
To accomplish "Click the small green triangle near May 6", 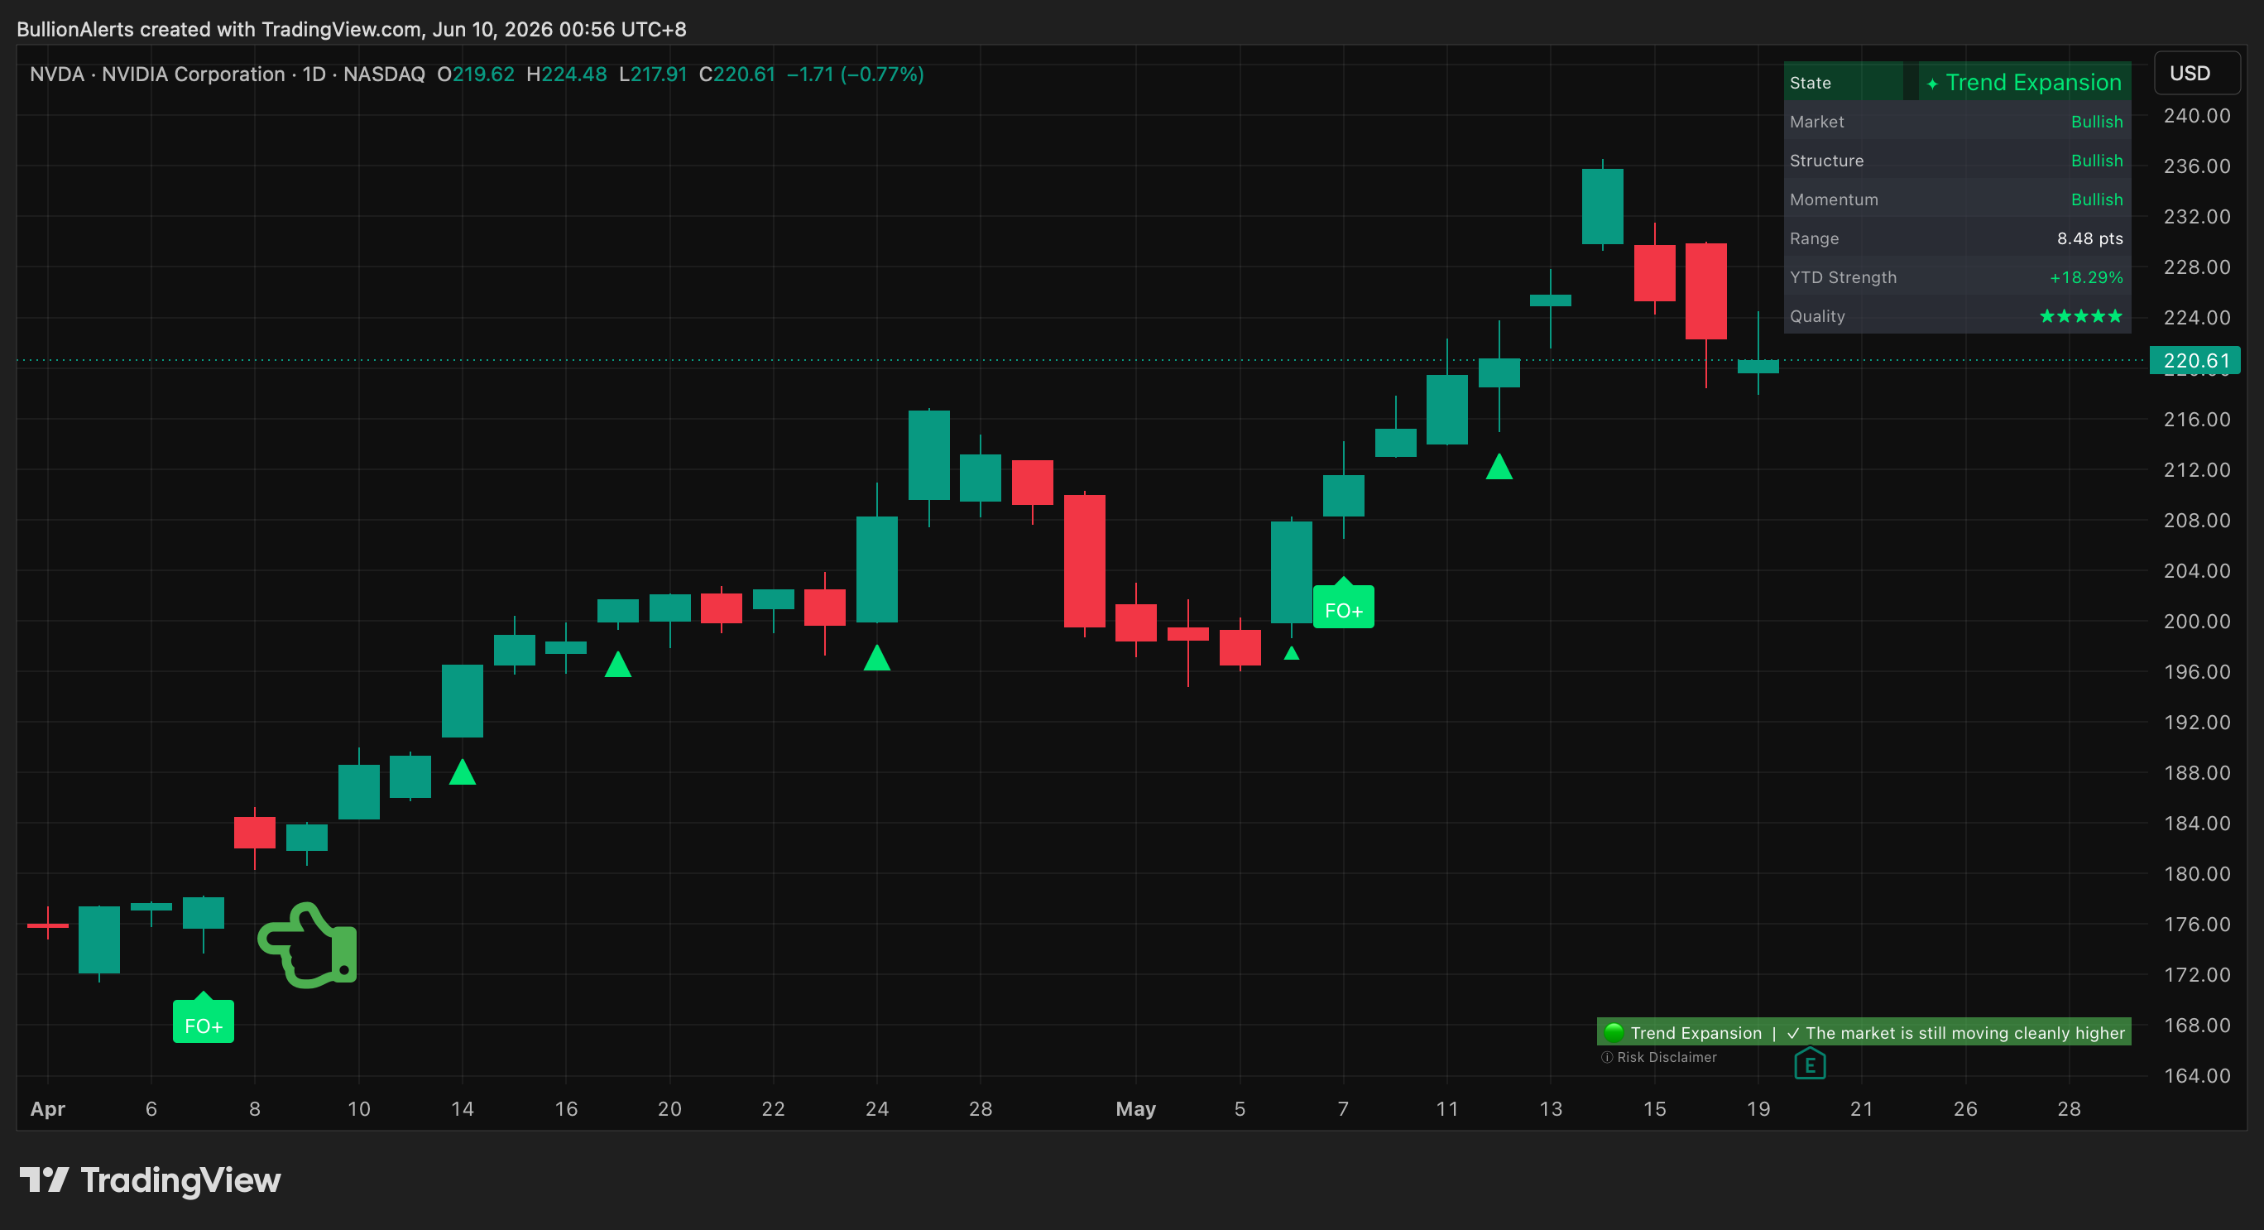I will pyautogui.click(x=1291, y=652).
